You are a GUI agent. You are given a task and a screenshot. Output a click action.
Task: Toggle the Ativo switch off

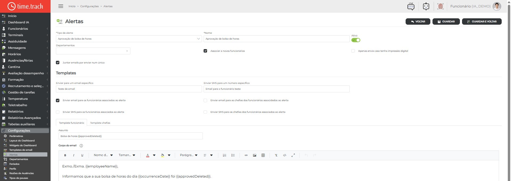[356, 40]
